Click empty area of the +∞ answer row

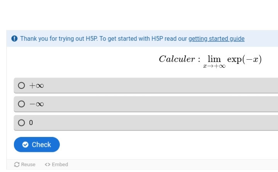pos(154,85)
